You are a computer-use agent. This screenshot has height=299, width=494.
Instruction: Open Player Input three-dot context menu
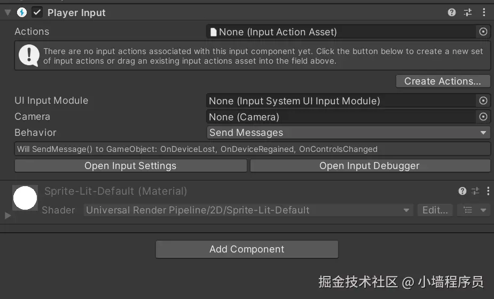484,12
